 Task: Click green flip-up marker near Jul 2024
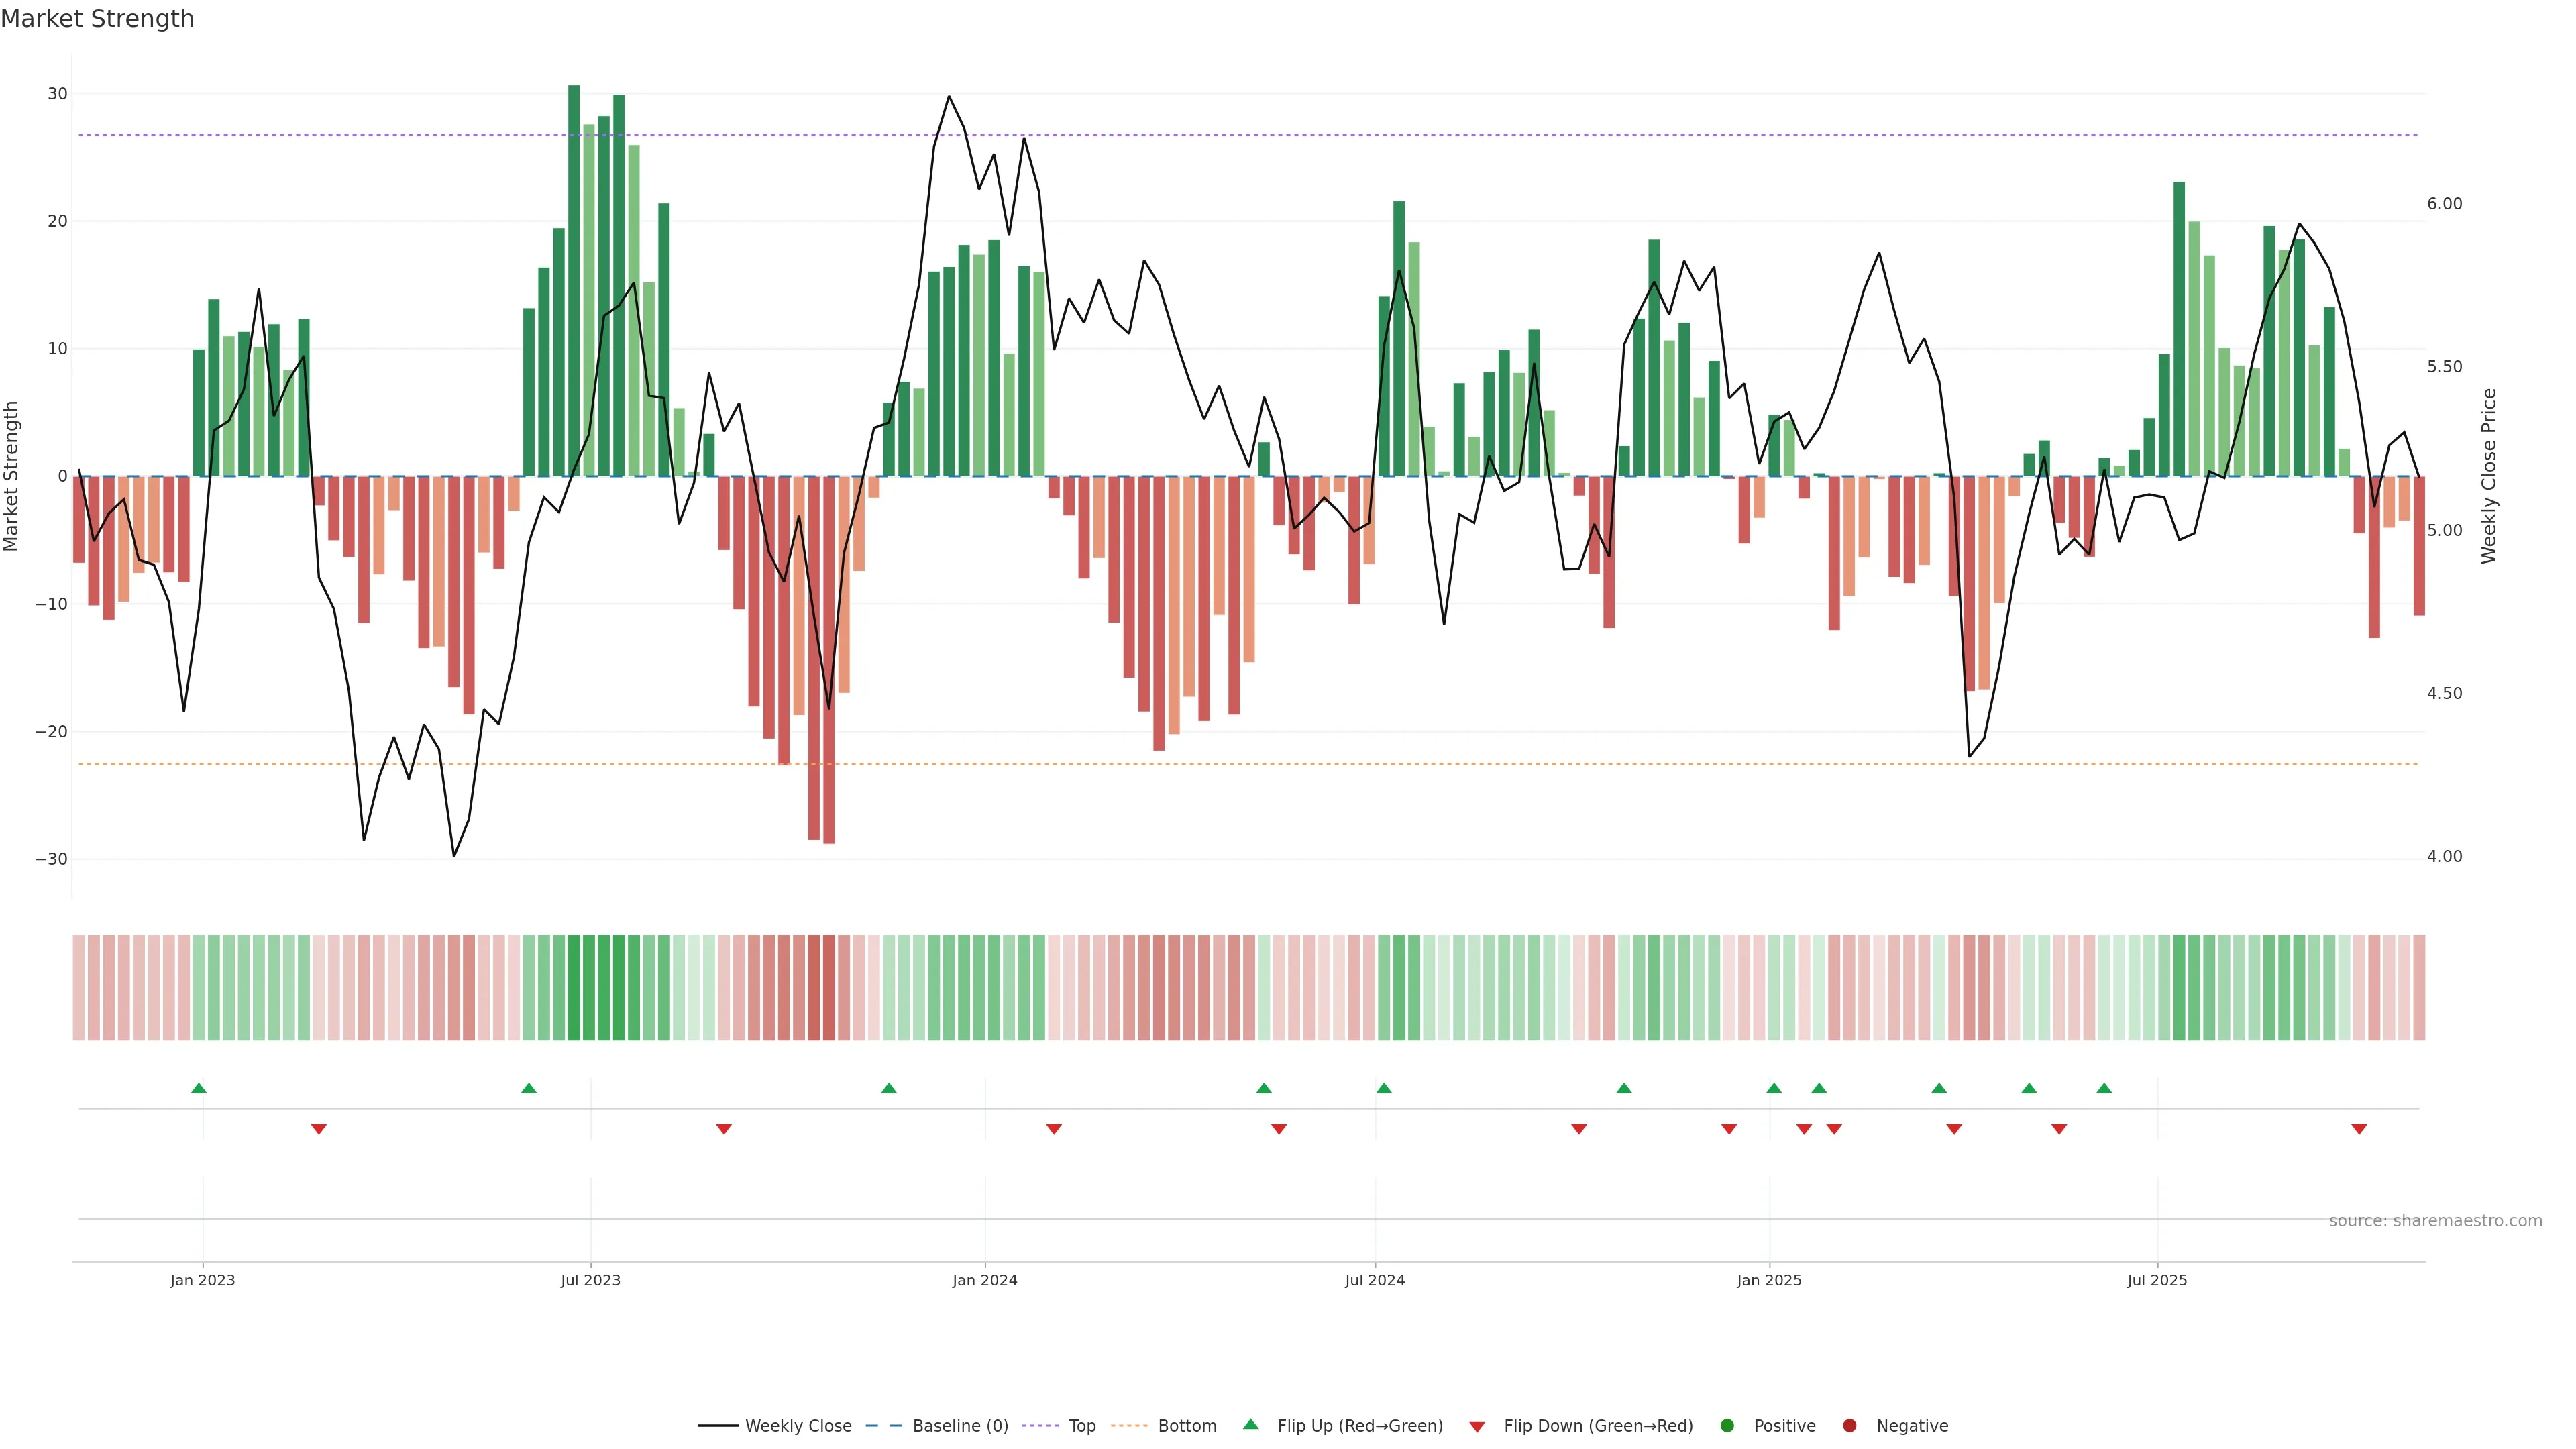tap(1384, 1088)
